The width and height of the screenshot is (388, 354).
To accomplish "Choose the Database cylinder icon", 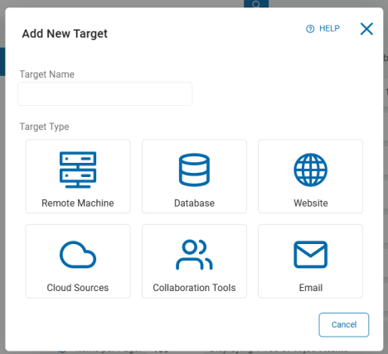I will [x=194, y=170].
